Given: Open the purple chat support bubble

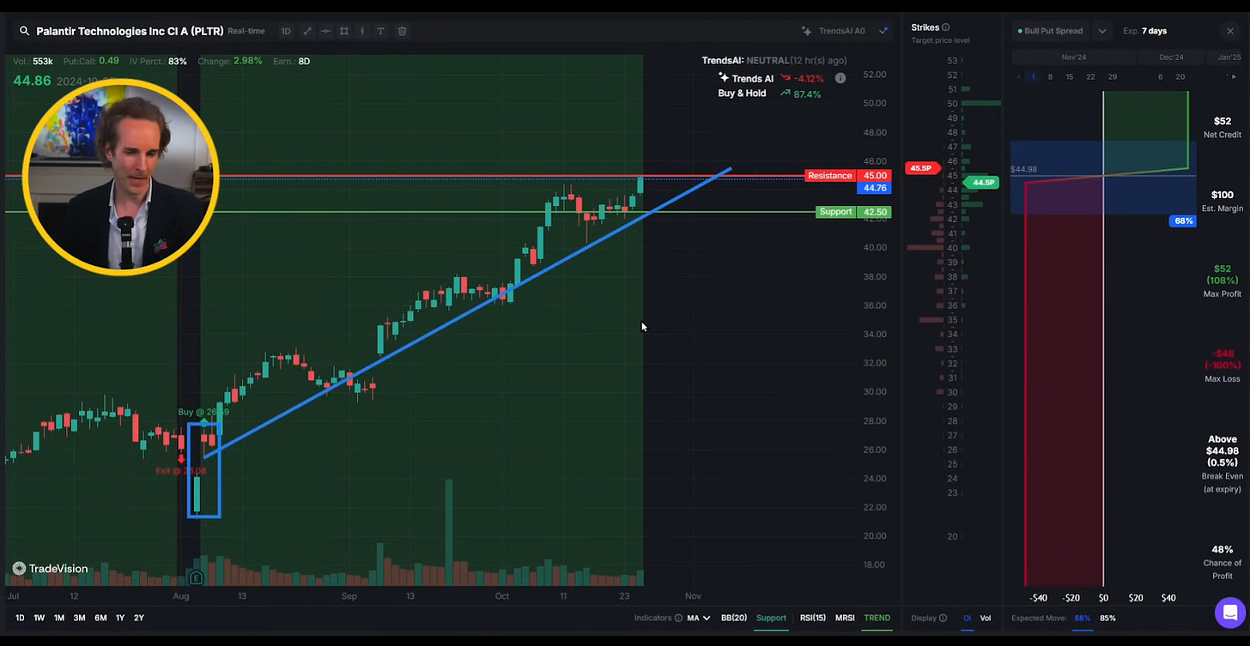Looking at the screenshot, I should coord(1230,613).
